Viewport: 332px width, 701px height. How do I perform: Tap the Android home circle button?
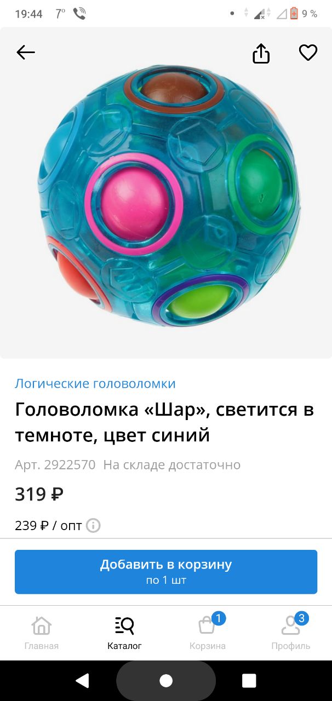point(166,681)
